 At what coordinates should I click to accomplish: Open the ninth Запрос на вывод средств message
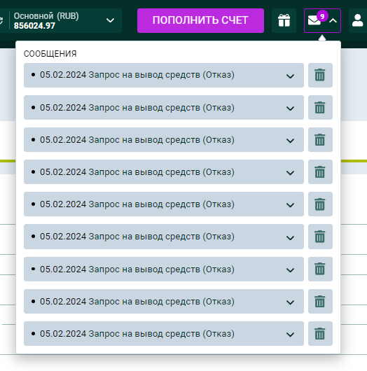(x=164, y=334)
